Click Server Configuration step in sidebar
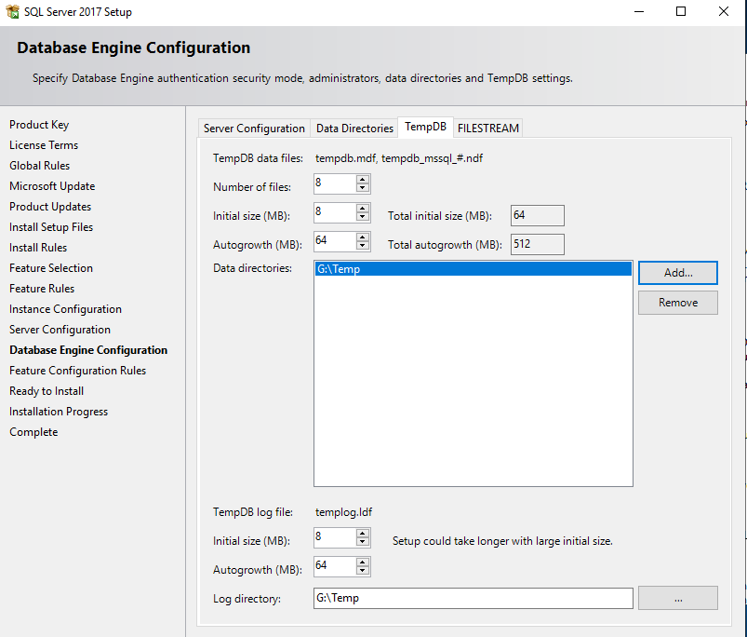747x637 pixels. [x=60, y=330]
